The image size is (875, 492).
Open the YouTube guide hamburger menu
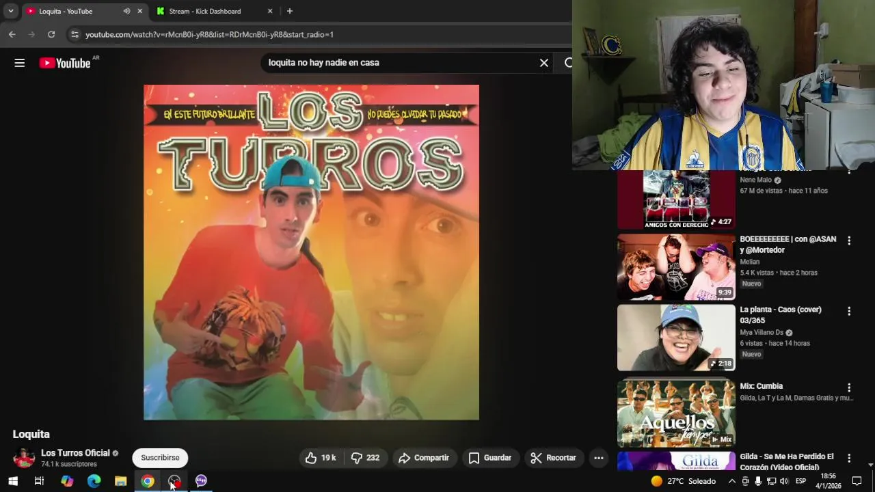[20, 63]
